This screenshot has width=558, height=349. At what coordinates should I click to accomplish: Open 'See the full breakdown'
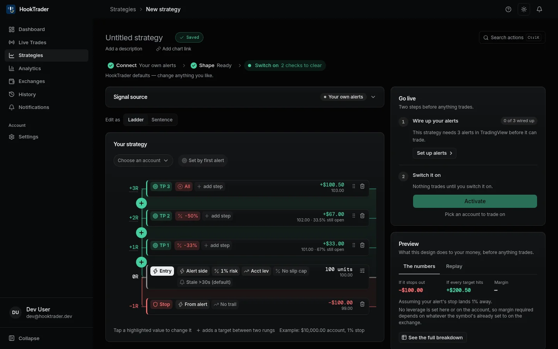(x=432, y=338)
